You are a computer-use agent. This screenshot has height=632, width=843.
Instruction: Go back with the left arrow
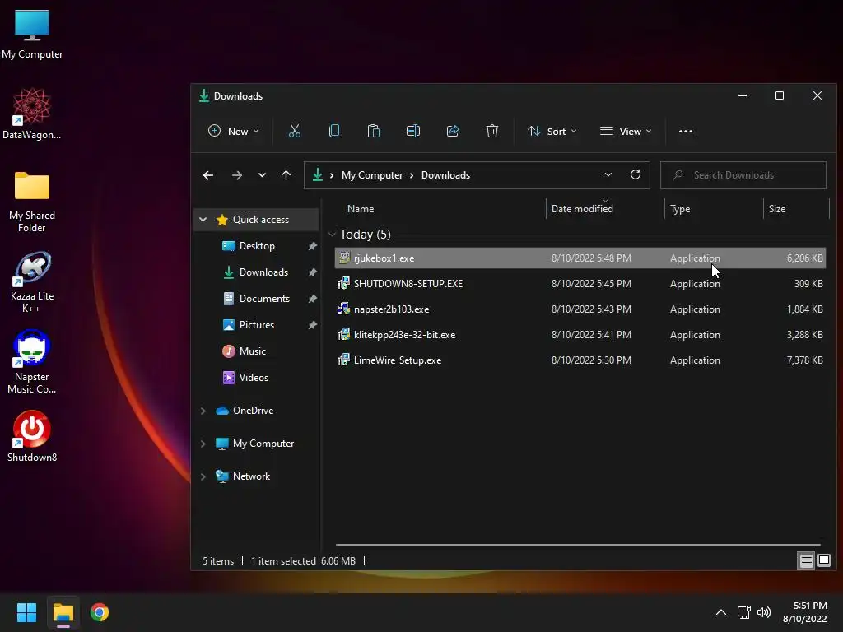(208, 175)
